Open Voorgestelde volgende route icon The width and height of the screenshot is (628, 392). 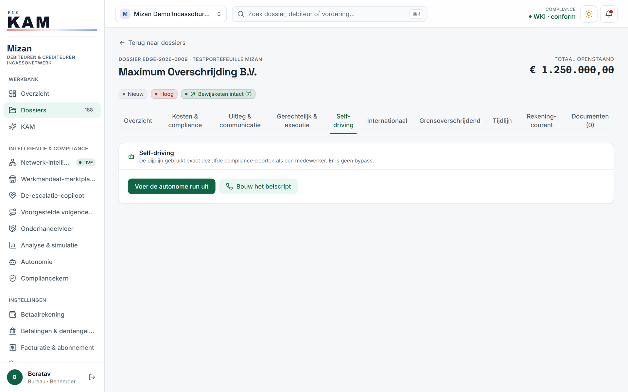(x=12, y=212)
